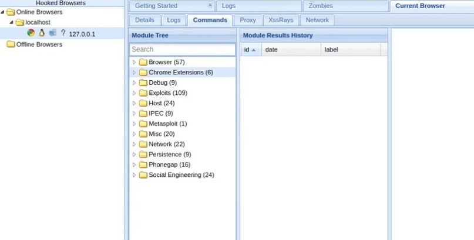Expand the Persistence (9) module folder
Screen dimensions: 474x240
point(135,155)
